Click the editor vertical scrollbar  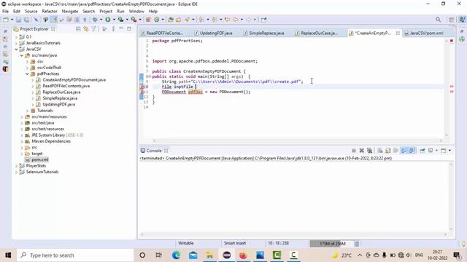[447, 87]
